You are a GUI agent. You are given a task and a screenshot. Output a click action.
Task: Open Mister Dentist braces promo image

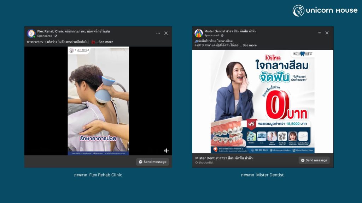[263, 101]
